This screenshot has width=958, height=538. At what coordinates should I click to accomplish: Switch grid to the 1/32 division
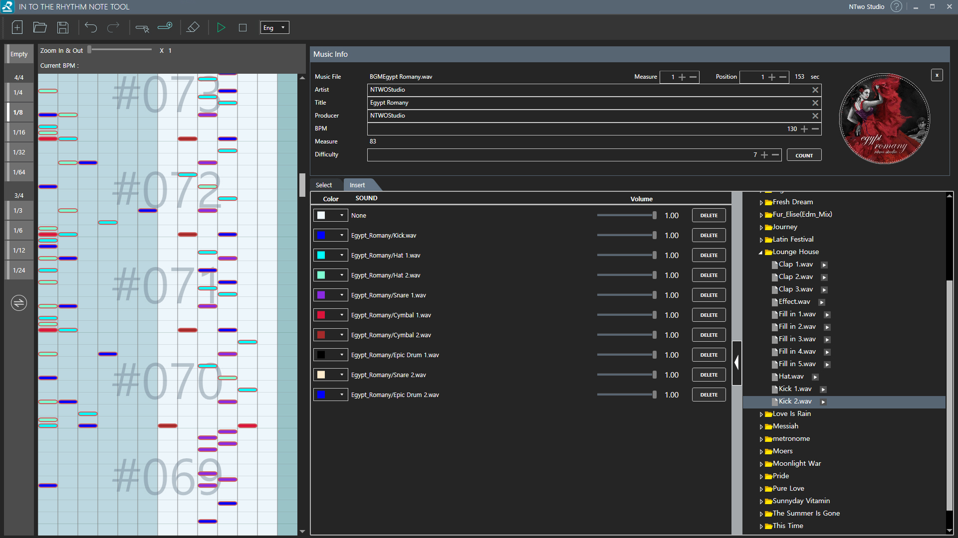[x=19, y=152]
